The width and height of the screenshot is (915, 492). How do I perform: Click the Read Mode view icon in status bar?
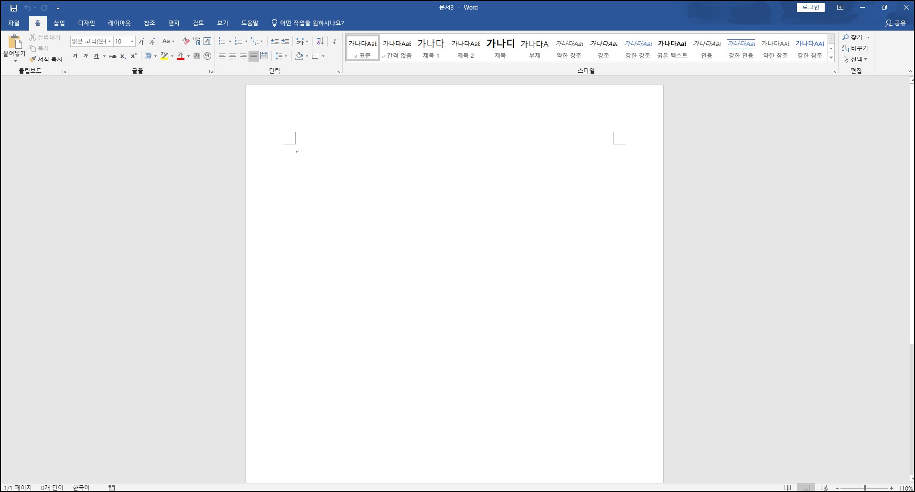click(x=788, y=488)
